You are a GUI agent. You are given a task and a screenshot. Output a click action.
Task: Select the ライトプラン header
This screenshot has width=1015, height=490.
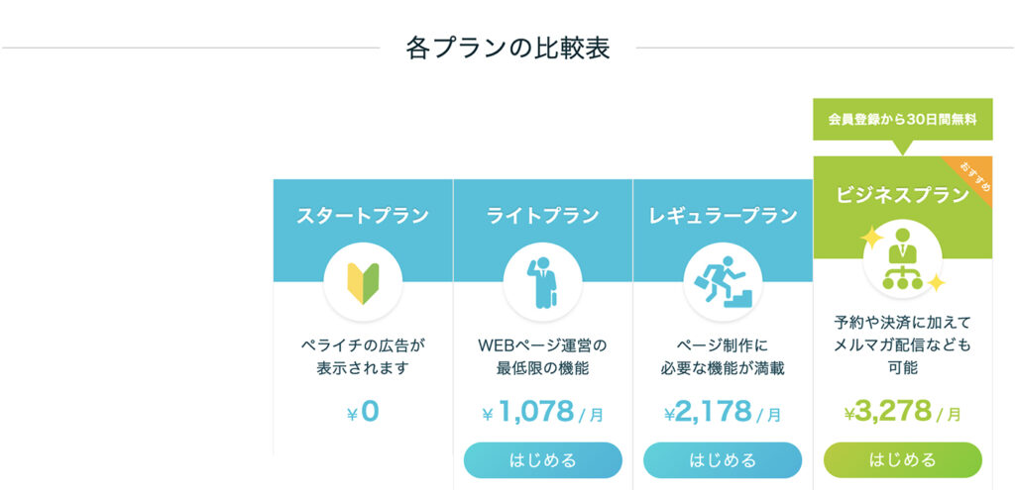click(x=542, y=216)
